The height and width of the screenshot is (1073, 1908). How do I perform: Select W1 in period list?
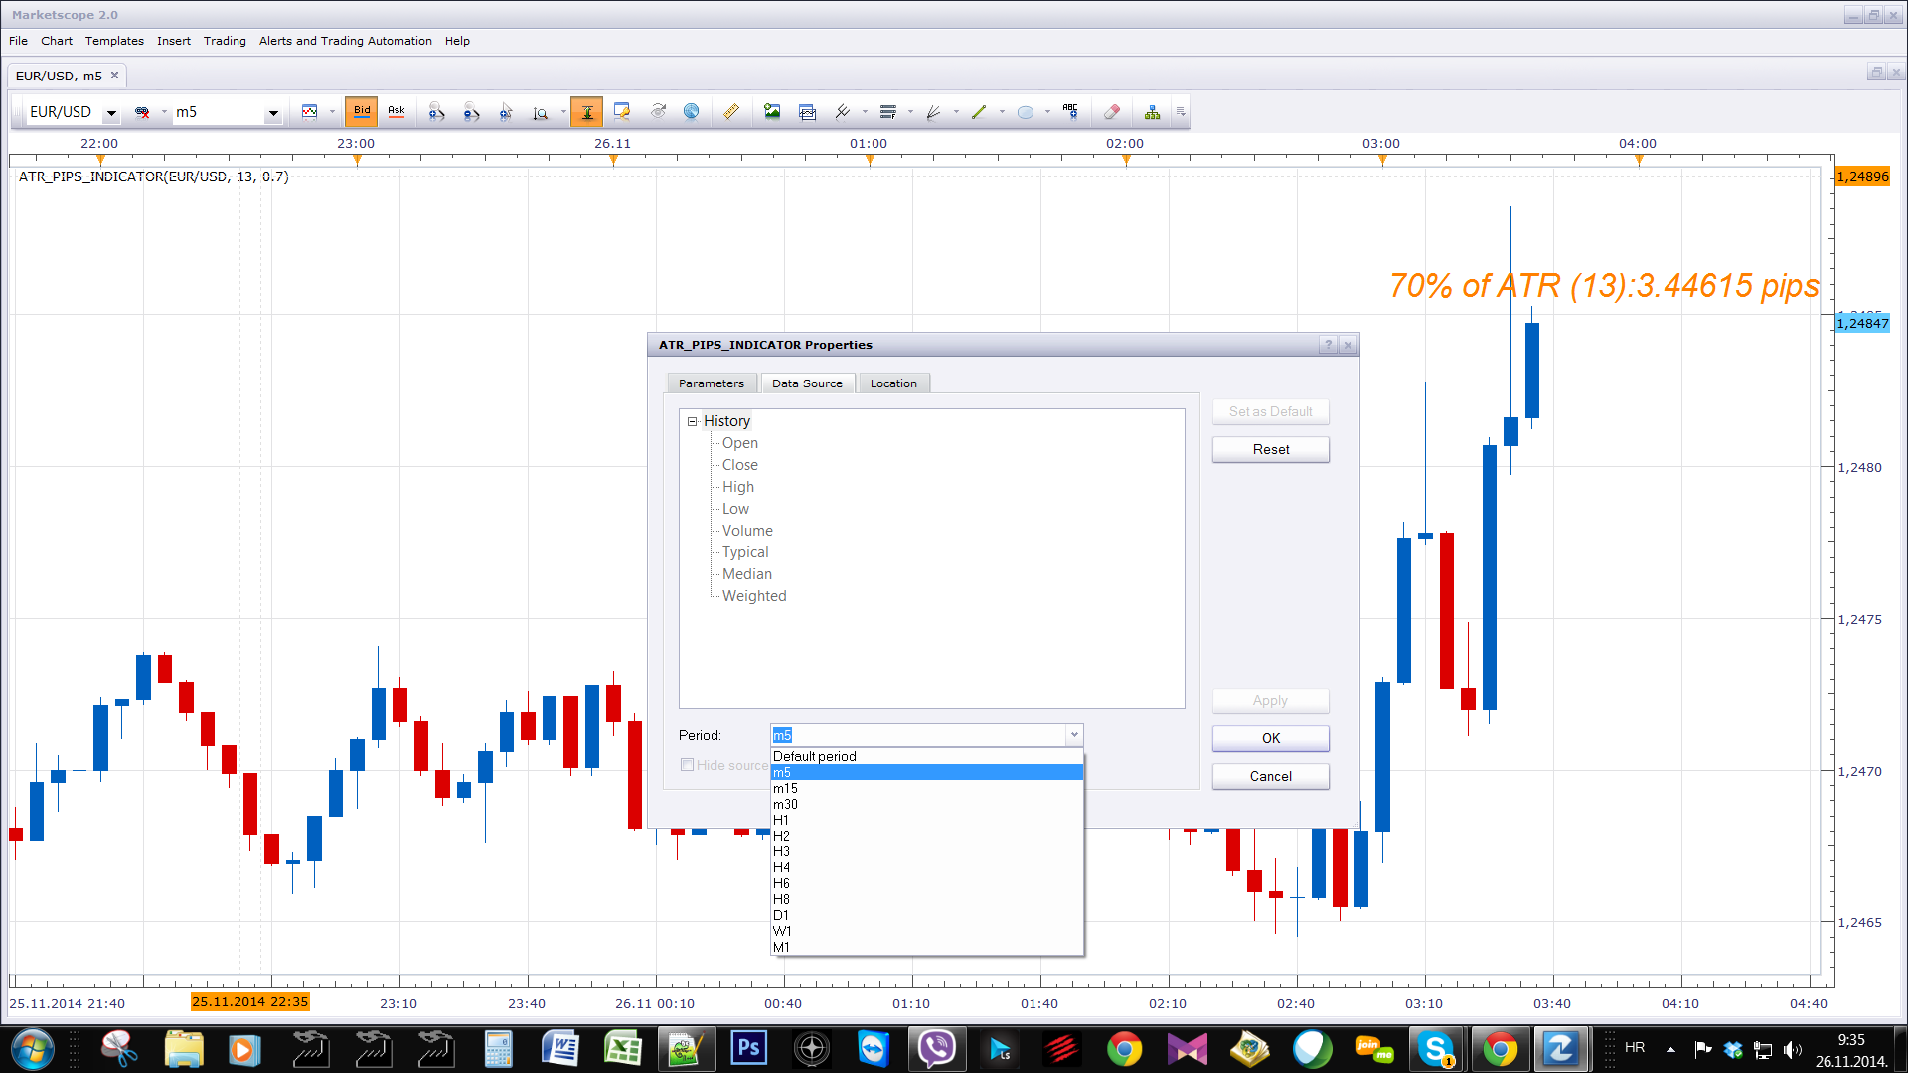tap(926, 931)
